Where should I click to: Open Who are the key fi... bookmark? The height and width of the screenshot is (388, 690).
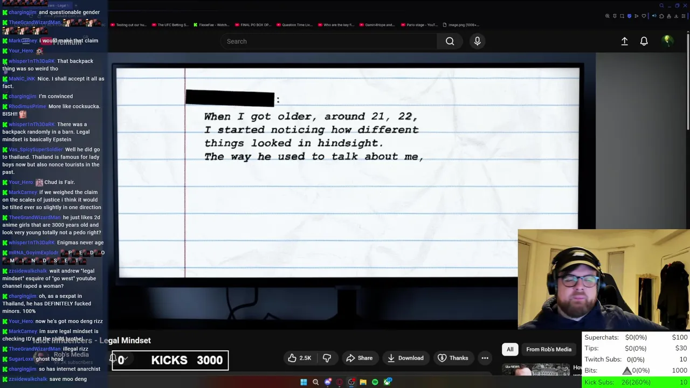[x=335, y=25]
